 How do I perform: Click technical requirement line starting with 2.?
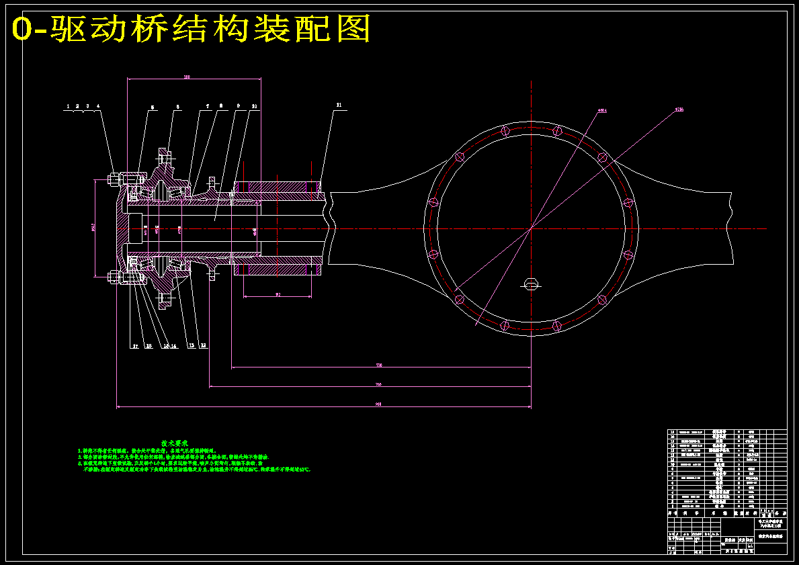[174, 457]
